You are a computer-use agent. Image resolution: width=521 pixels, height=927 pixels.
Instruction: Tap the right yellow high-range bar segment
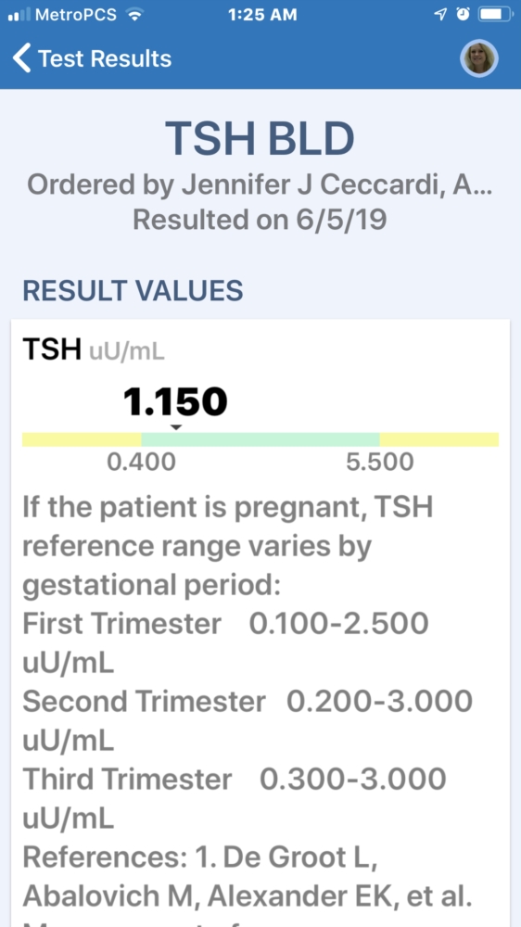[x=439, y=439]
